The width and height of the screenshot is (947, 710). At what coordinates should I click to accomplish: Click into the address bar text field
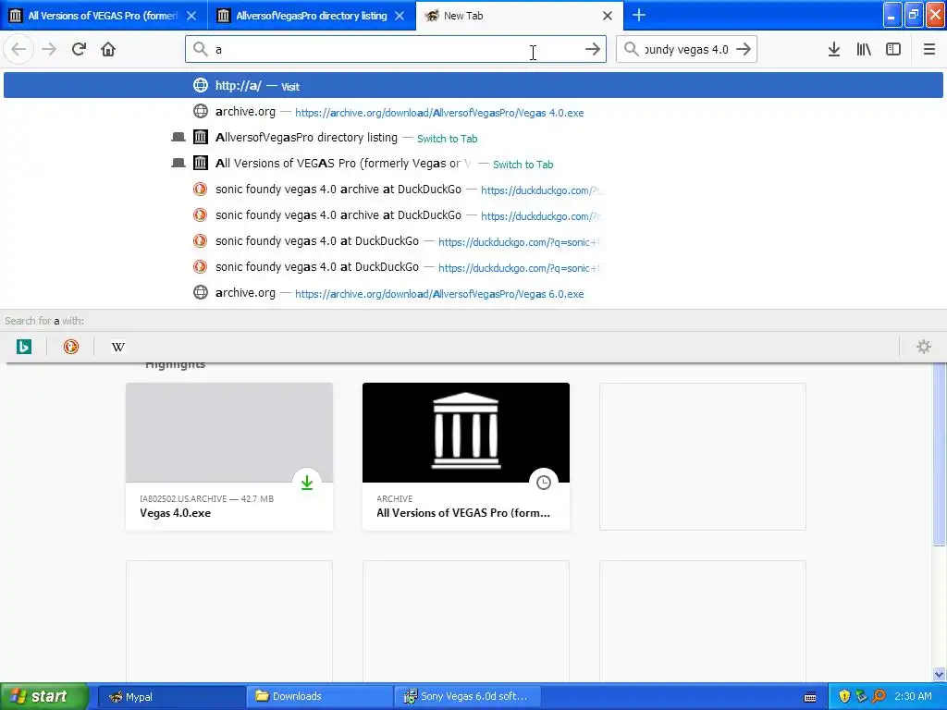(x=396, y=50)
